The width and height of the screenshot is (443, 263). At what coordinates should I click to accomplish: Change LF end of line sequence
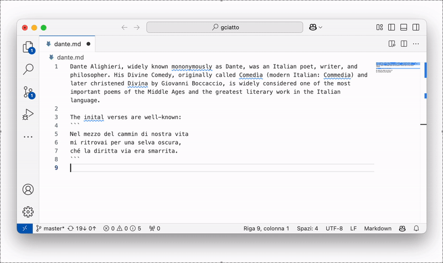click(x=353, y=229)
